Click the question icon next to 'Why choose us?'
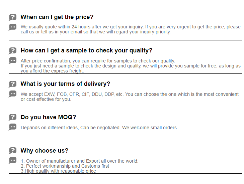 coord(12,151)
